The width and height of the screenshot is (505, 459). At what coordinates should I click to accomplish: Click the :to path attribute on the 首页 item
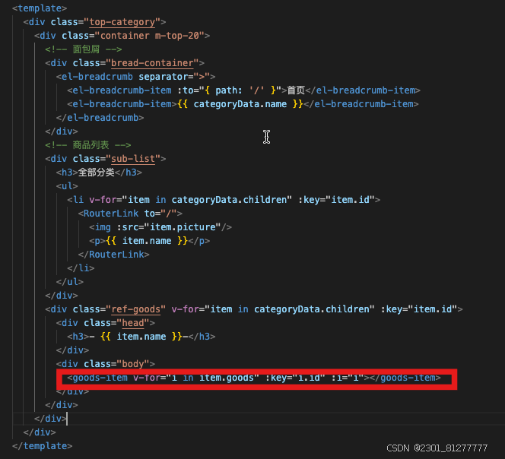[x=230, y=90]
